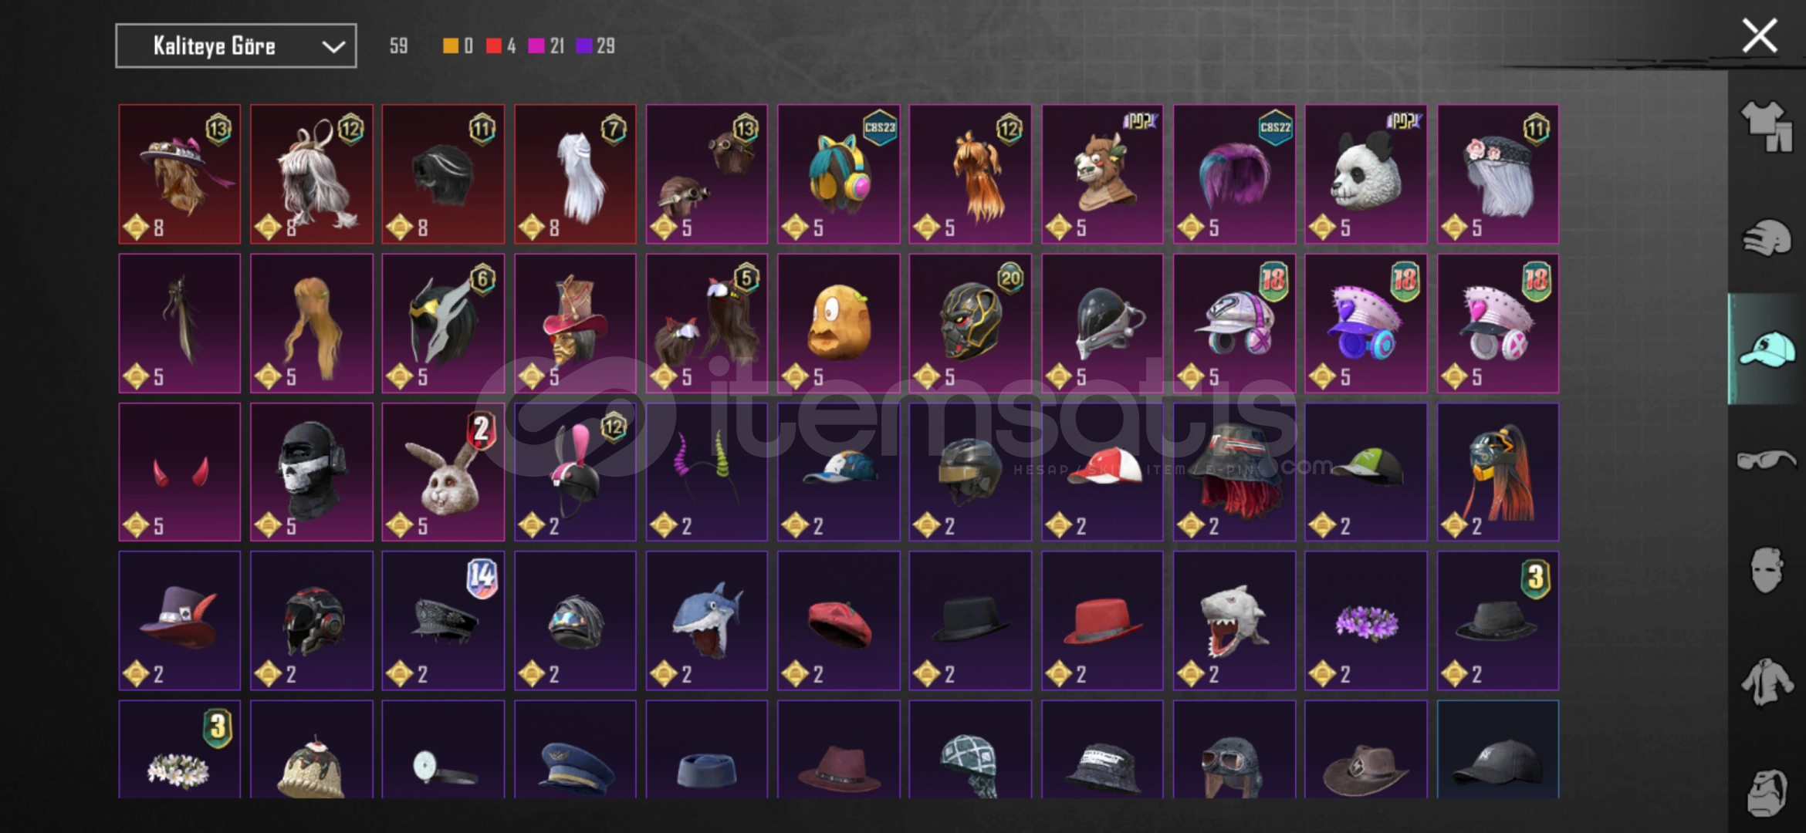Select the cat ear headphones C8S23 item
The image size is (1806, 833).
838,174
